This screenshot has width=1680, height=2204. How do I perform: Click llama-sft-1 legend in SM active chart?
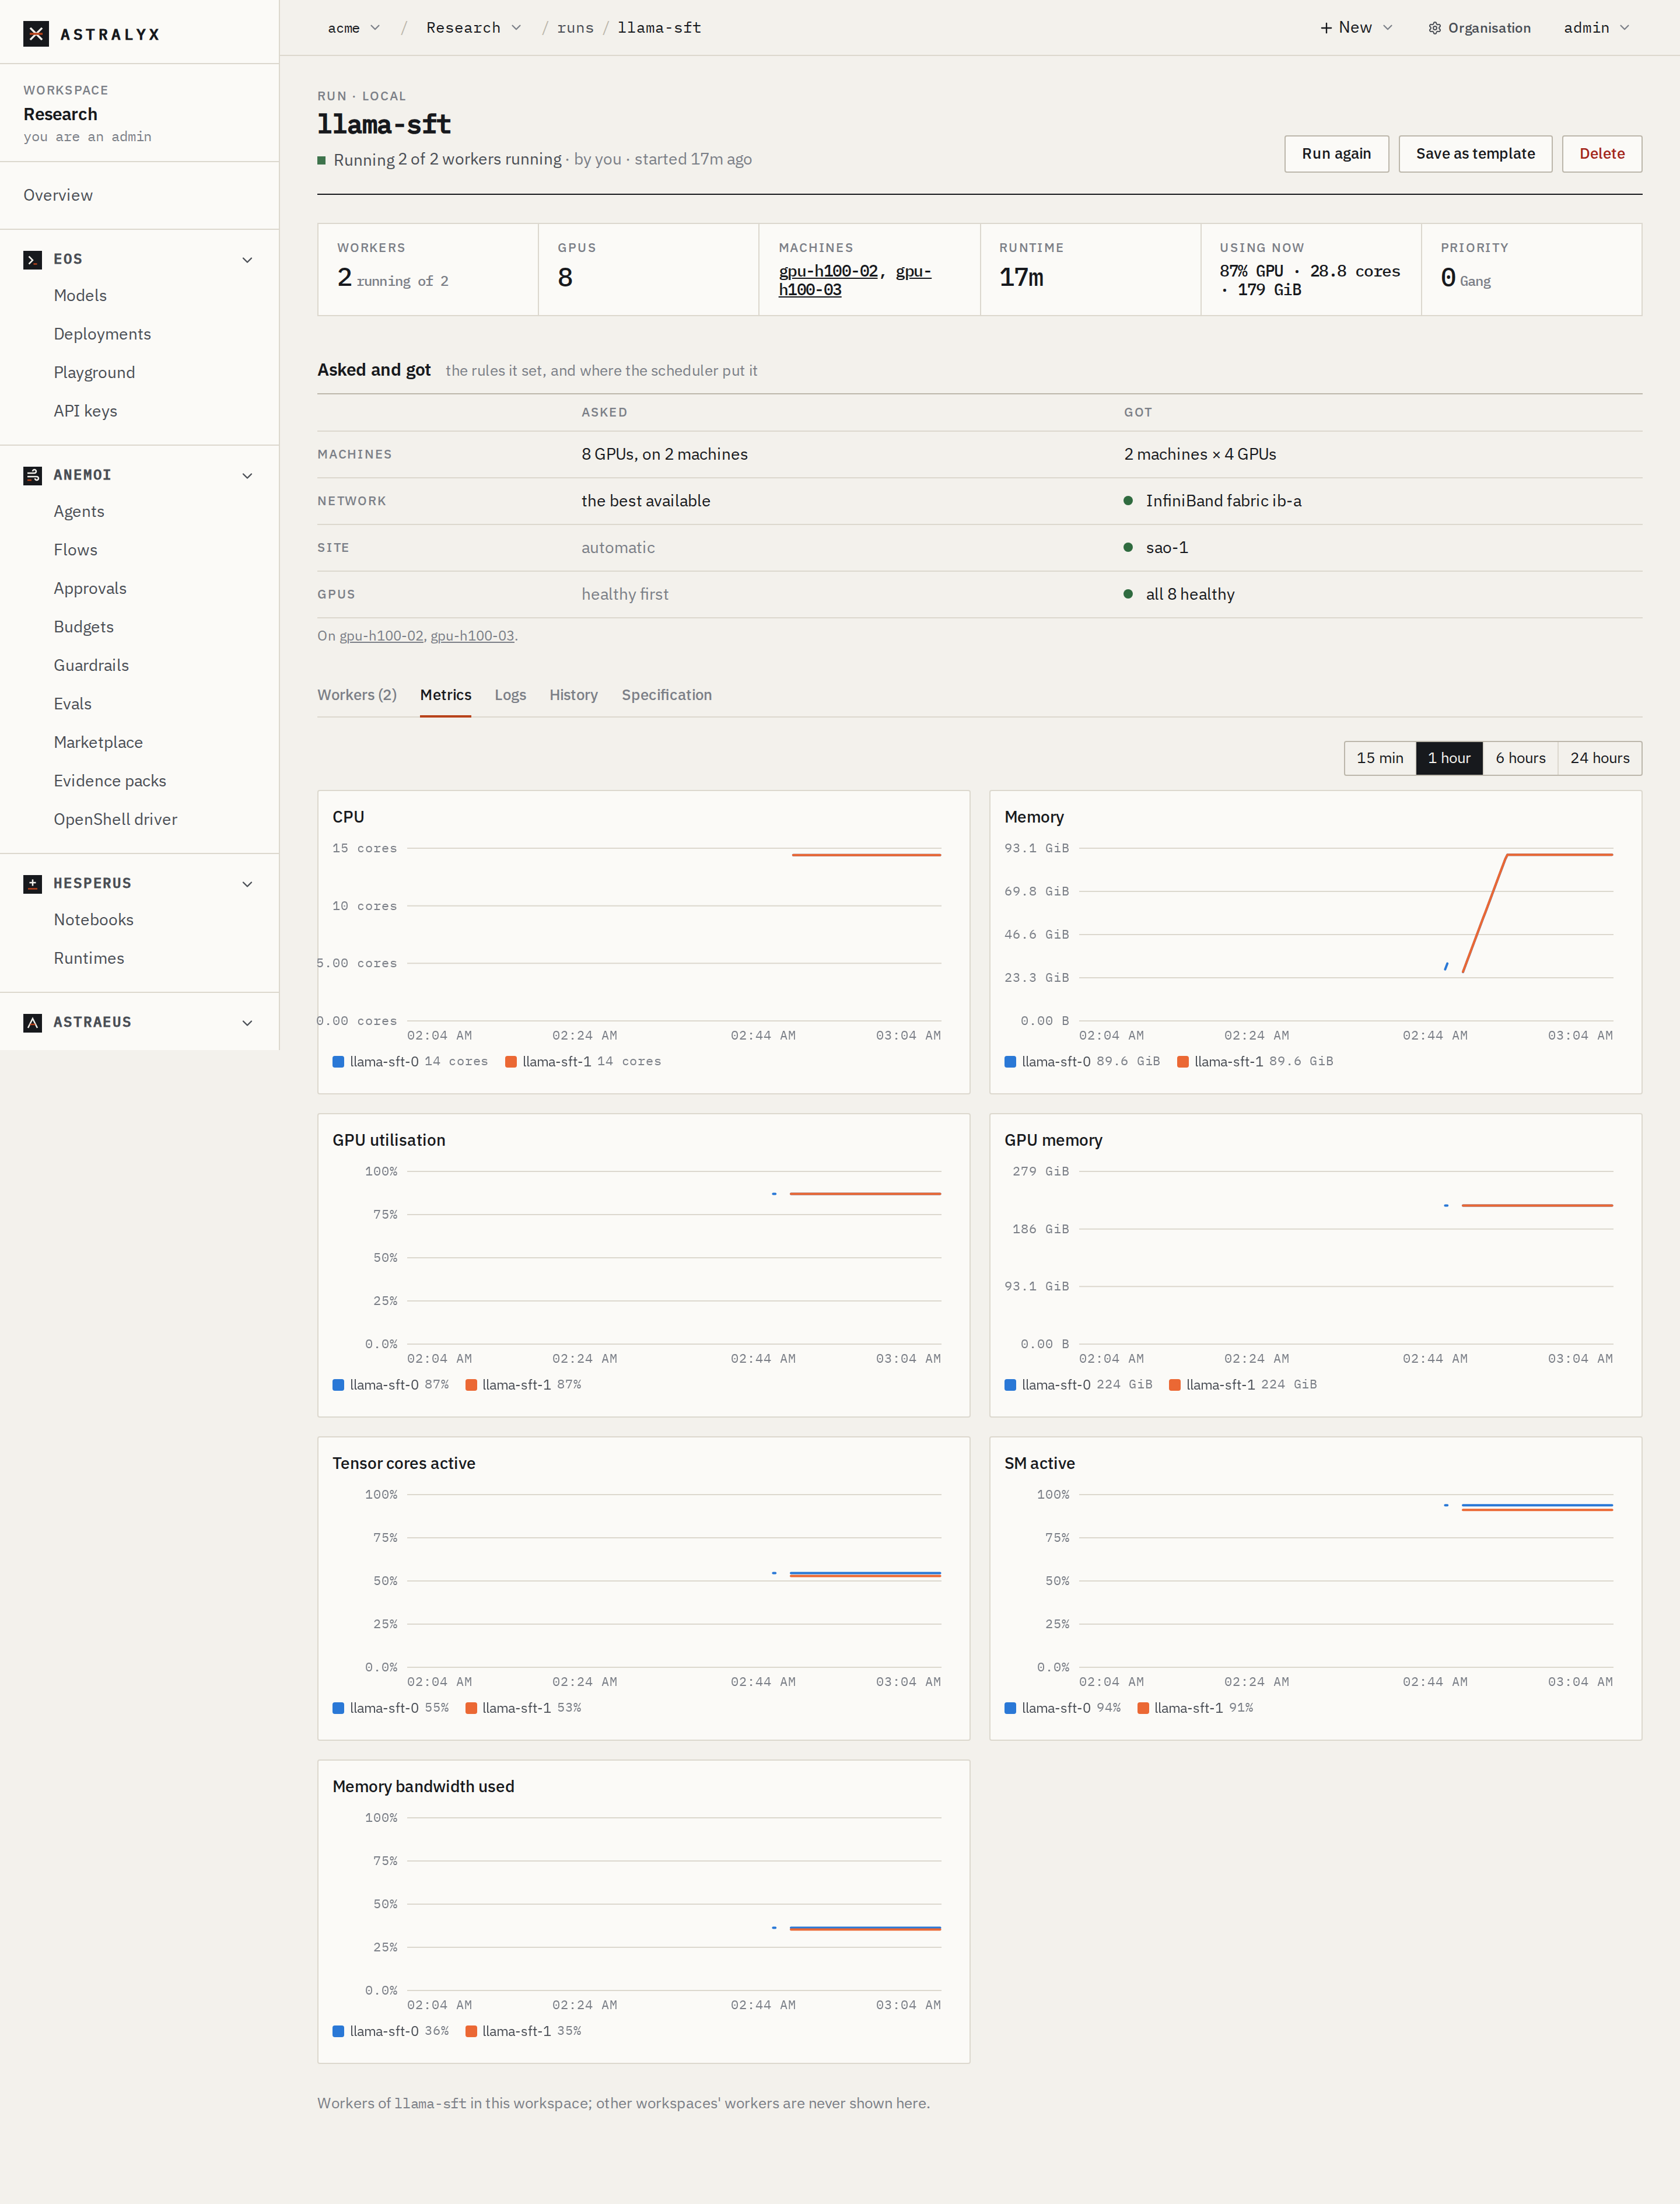(1195, 1709)
